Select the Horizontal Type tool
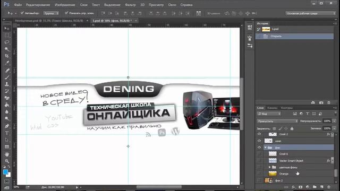The height and width of the screenshot is (191, 340). tap(7, 133)
